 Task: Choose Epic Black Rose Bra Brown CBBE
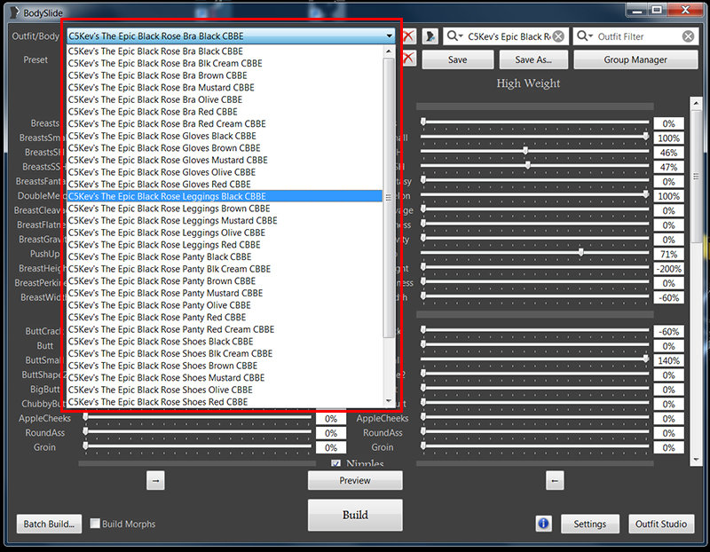click(225, 75)
